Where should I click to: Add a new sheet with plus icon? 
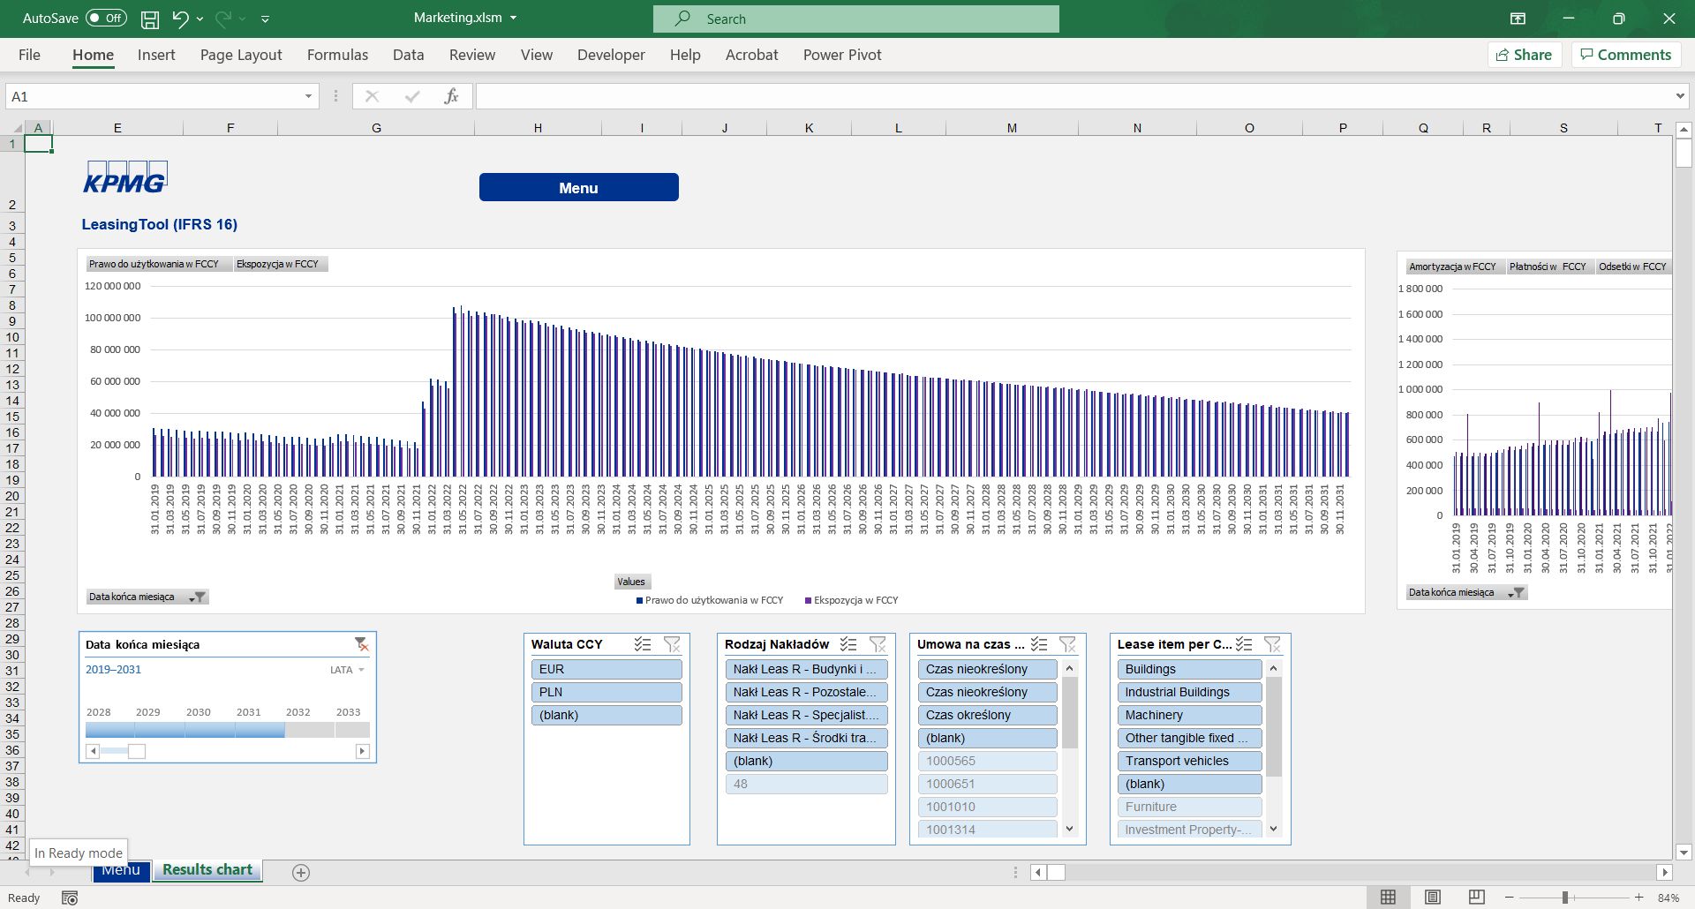(x=301, y=873)
